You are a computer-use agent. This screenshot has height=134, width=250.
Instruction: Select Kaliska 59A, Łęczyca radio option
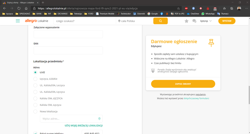pos(35,105)
